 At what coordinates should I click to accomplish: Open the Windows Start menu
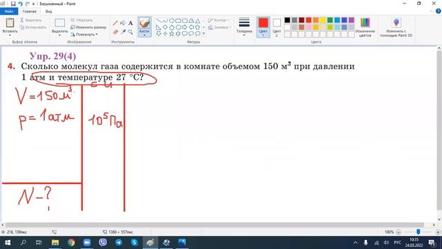coord(8,243)
